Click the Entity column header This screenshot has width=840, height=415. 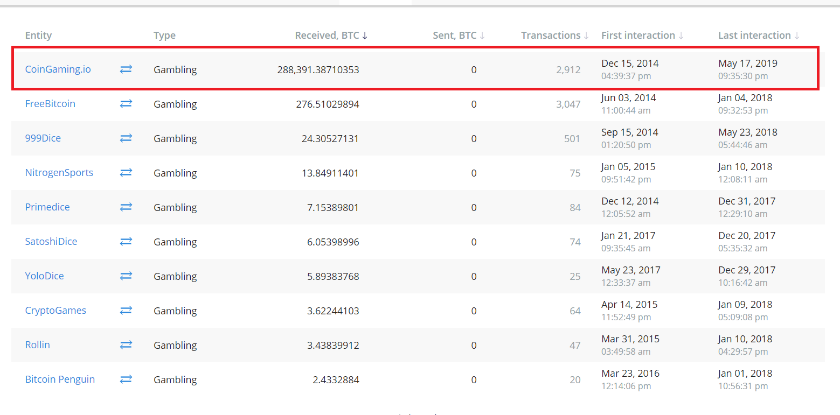pyautogui.click(x=38, y=36)
